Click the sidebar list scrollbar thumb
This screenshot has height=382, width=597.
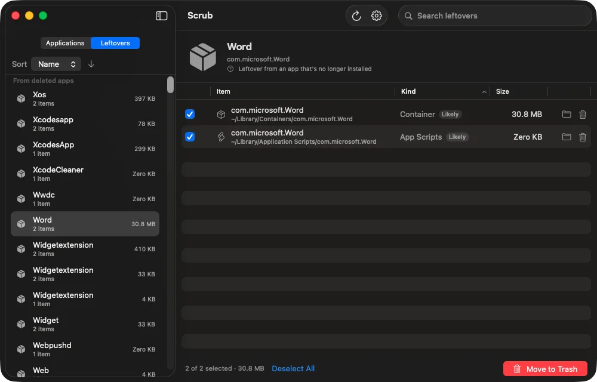click(x=170, y=85)
